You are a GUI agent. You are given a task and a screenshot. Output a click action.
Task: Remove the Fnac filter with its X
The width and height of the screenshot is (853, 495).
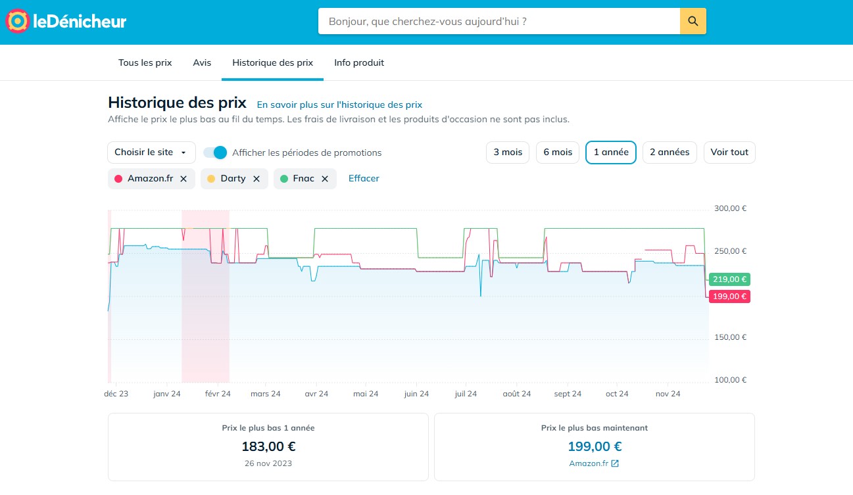pyautogui.click(x=325, y=179)
